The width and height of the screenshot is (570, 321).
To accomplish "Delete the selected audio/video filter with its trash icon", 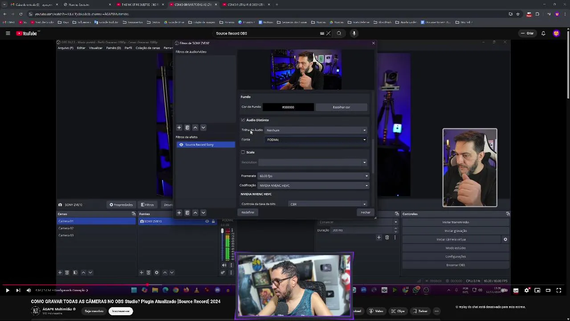I will (187, 128).
